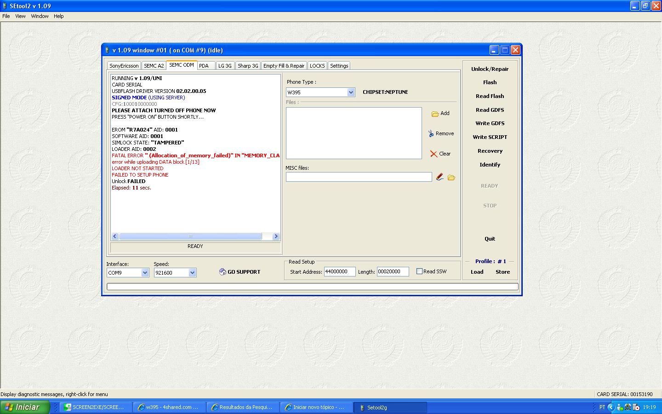
Task: Click the Load profile button
Action: click(x=477, y=272)
